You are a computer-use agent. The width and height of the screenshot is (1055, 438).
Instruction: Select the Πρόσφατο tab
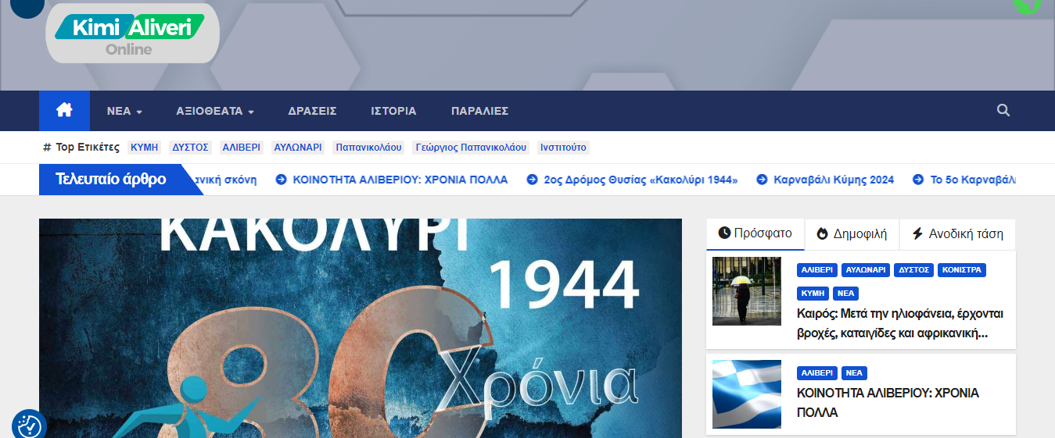[755, 233]
